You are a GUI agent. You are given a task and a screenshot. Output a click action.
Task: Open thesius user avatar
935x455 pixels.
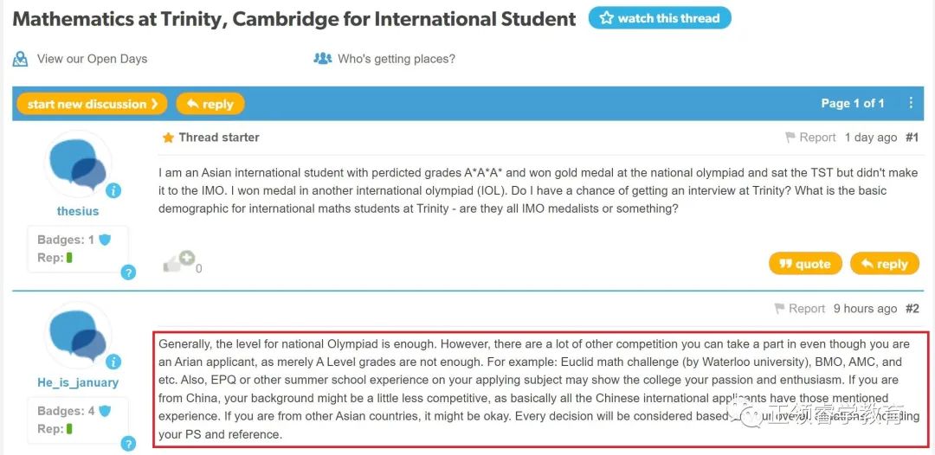pyautogui.click(x=78, y=163)
